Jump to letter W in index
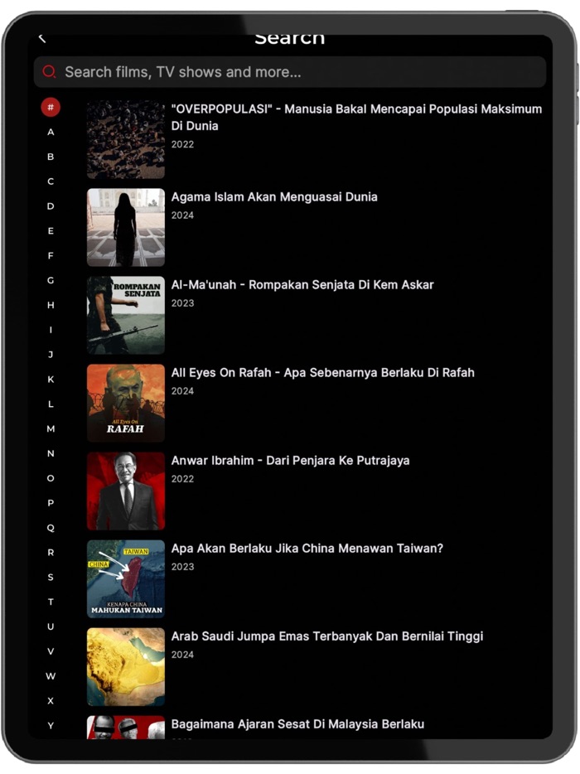 coord(51,675)
